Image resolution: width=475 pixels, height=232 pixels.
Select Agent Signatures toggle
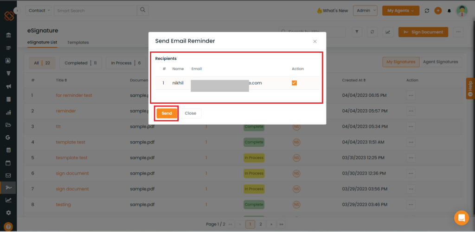click(x=441, y=62)
